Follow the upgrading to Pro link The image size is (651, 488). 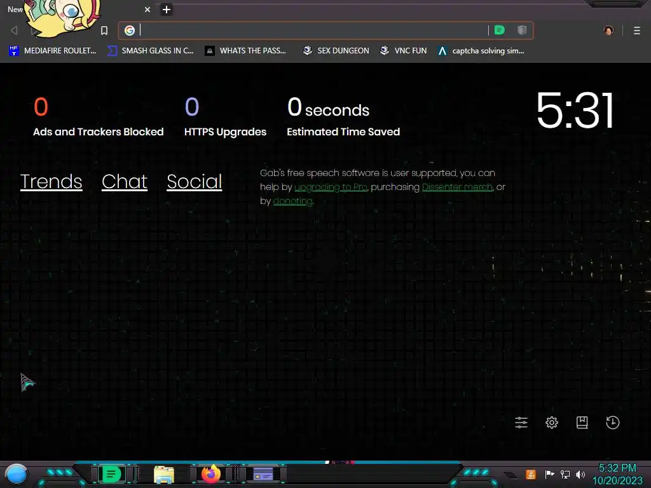tap(331, 187)
